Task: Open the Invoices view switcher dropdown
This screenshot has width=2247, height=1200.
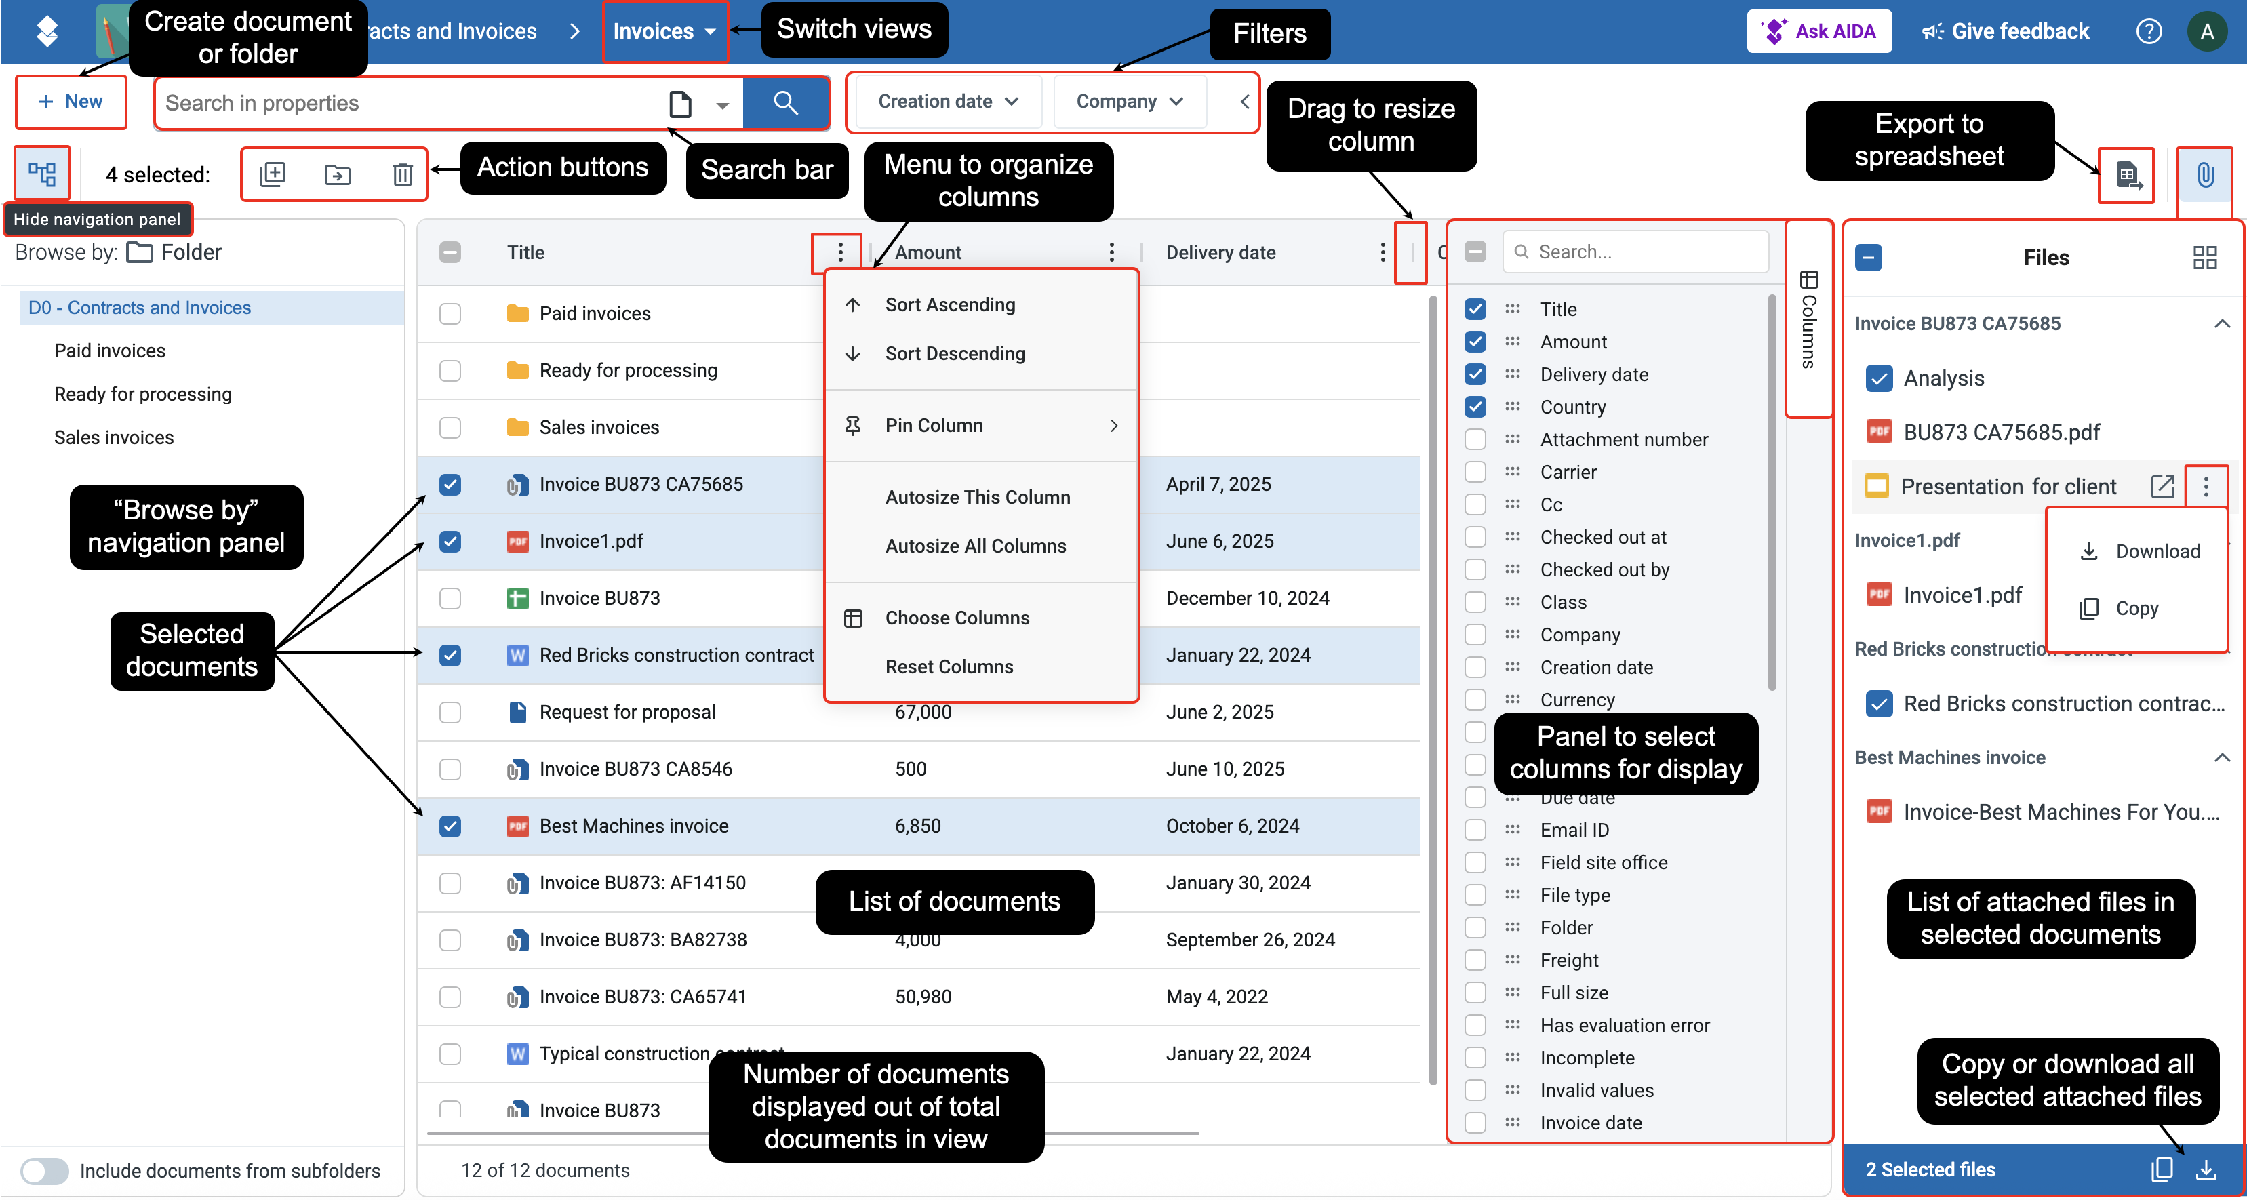Action: click(x=664, y=31)
